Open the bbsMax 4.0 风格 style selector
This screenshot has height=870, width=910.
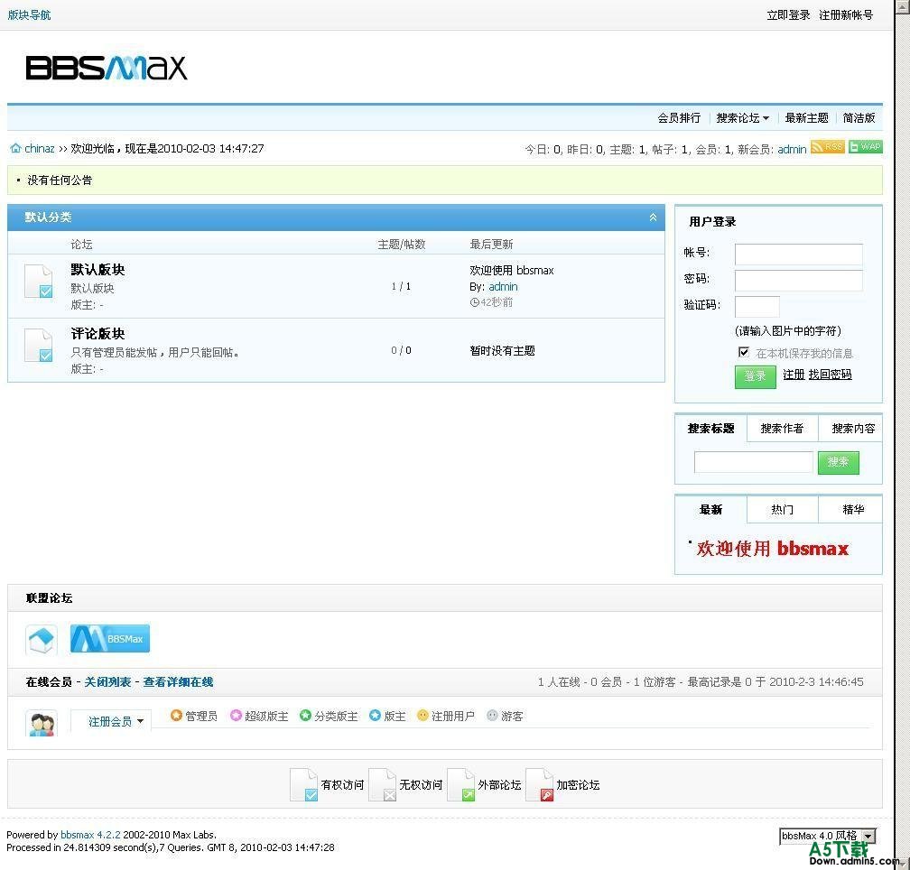click(x=827, y=836)
